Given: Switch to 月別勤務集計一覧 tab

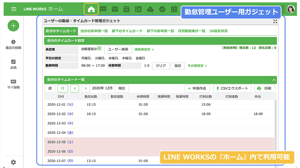Looking at the screenshot, I should click(191, 31).
